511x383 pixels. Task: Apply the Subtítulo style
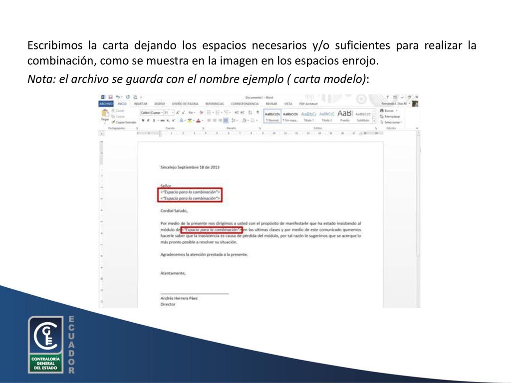coord(363,117)
